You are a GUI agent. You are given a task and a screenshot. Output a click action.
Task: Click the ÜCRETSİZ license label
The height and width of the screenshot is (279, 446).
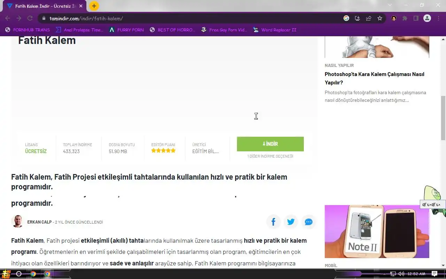(36, 151)
